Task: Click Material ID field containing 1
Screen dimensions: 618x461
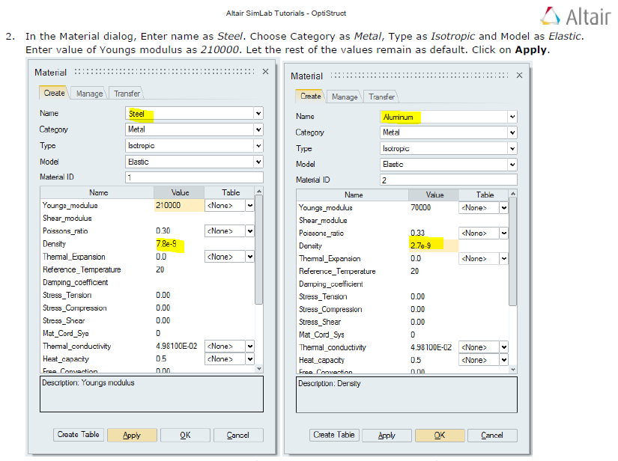Action: [194, 177]
